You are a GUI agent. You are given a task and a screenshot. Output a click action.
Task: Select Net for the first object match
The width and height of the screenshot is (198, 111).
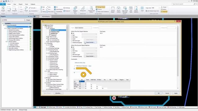point(72,35)
